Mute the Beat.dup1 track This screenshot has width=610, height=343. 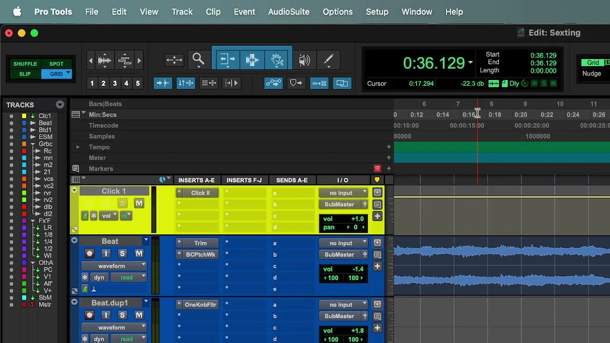[139, 315]
